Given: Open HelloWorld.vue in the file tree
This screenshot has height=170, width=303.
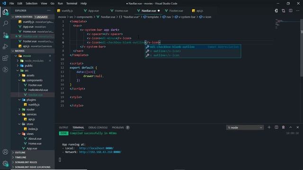Looking at the screenshot, I should pyautogui.click(x=38, y=90).
